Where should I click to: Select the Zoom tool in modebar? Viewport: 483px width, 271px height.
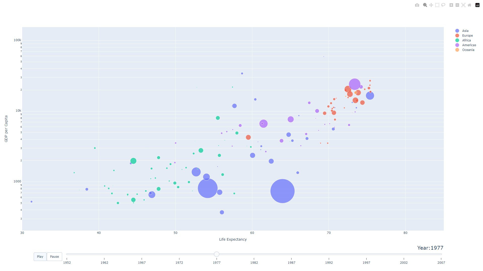tap(425, 5)
